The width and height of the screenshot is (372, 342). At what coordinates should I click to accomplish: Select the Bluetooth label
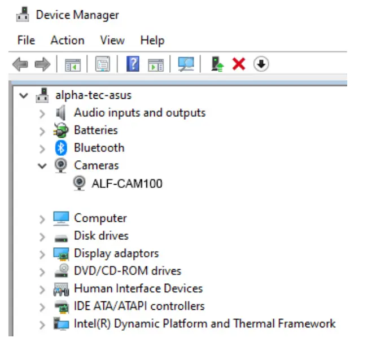[99, 148]
